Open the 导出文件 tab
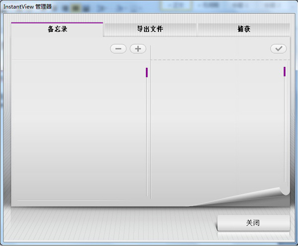This screenshot has width=298, height=246. point(150,29)
